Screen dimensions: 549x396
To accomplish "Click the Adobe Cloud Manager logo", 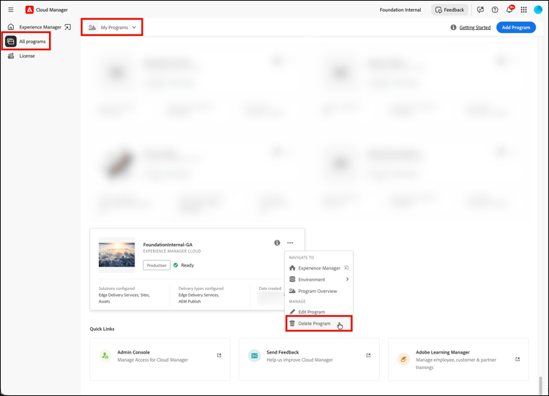I will 29,9.
